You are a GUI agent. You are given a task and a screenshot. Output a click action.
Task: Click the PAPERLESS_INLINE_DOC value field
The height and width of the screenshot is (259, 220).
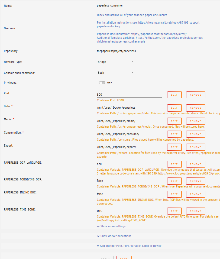pyautogui.click(x=129, y=194)
